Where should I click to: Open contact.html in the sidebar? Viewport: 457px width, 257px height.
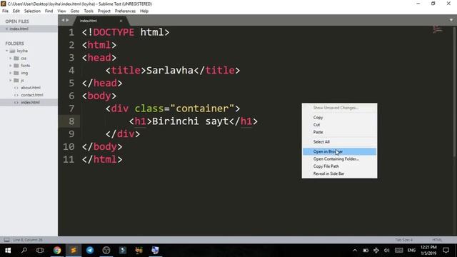(x=31, y=95)
